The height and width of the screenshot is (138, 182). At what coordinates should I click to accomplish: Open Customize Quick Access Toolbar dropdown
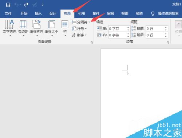coord(43,5)
